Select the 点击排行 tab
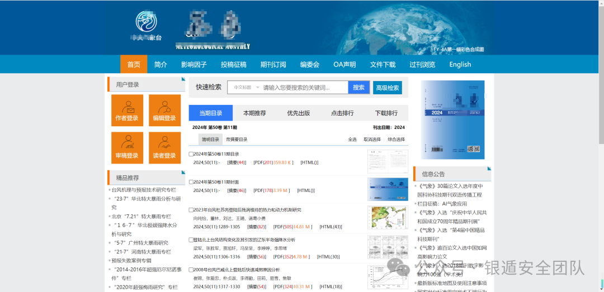 (342, 113)
